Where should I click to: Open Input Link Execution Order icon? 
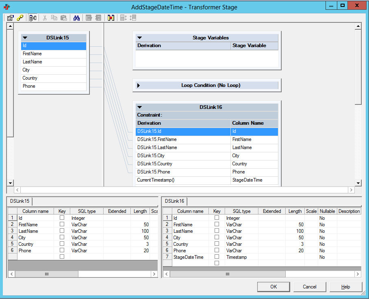coord(124,18)
